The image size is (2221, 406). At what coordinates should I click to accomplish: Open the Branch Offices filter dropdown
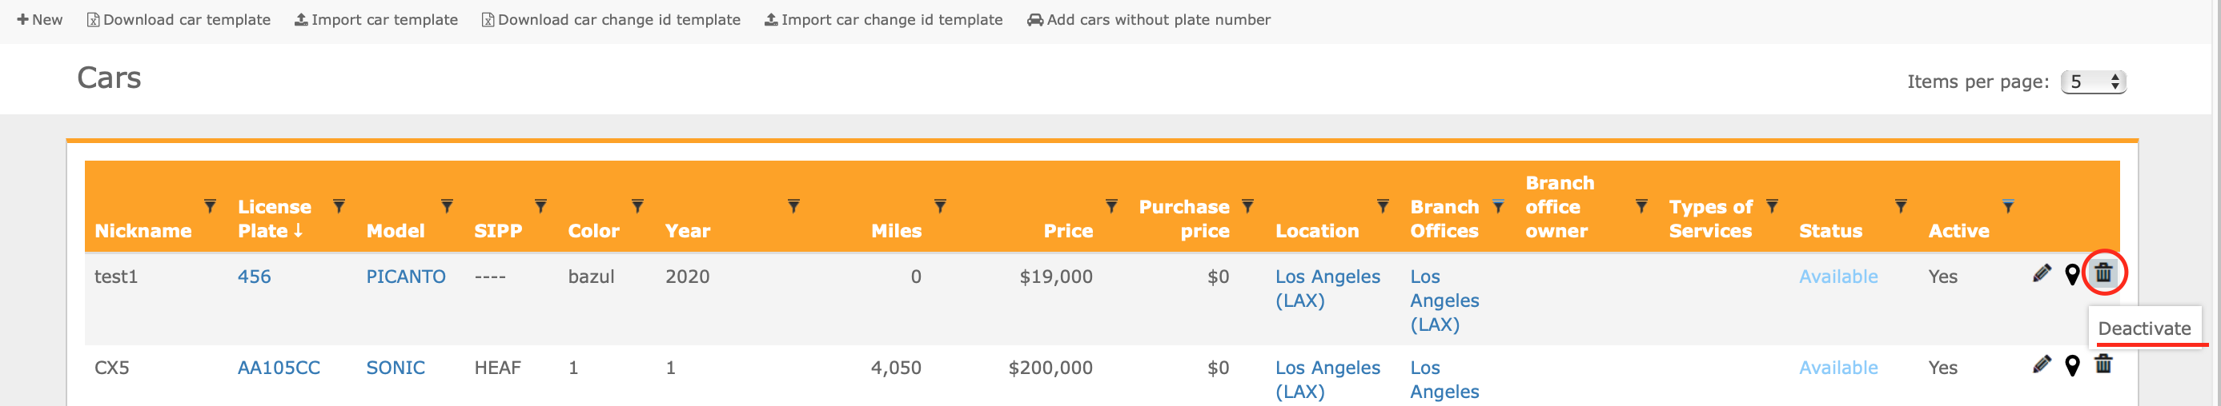pyautogui.click(x=1498, y=206)
